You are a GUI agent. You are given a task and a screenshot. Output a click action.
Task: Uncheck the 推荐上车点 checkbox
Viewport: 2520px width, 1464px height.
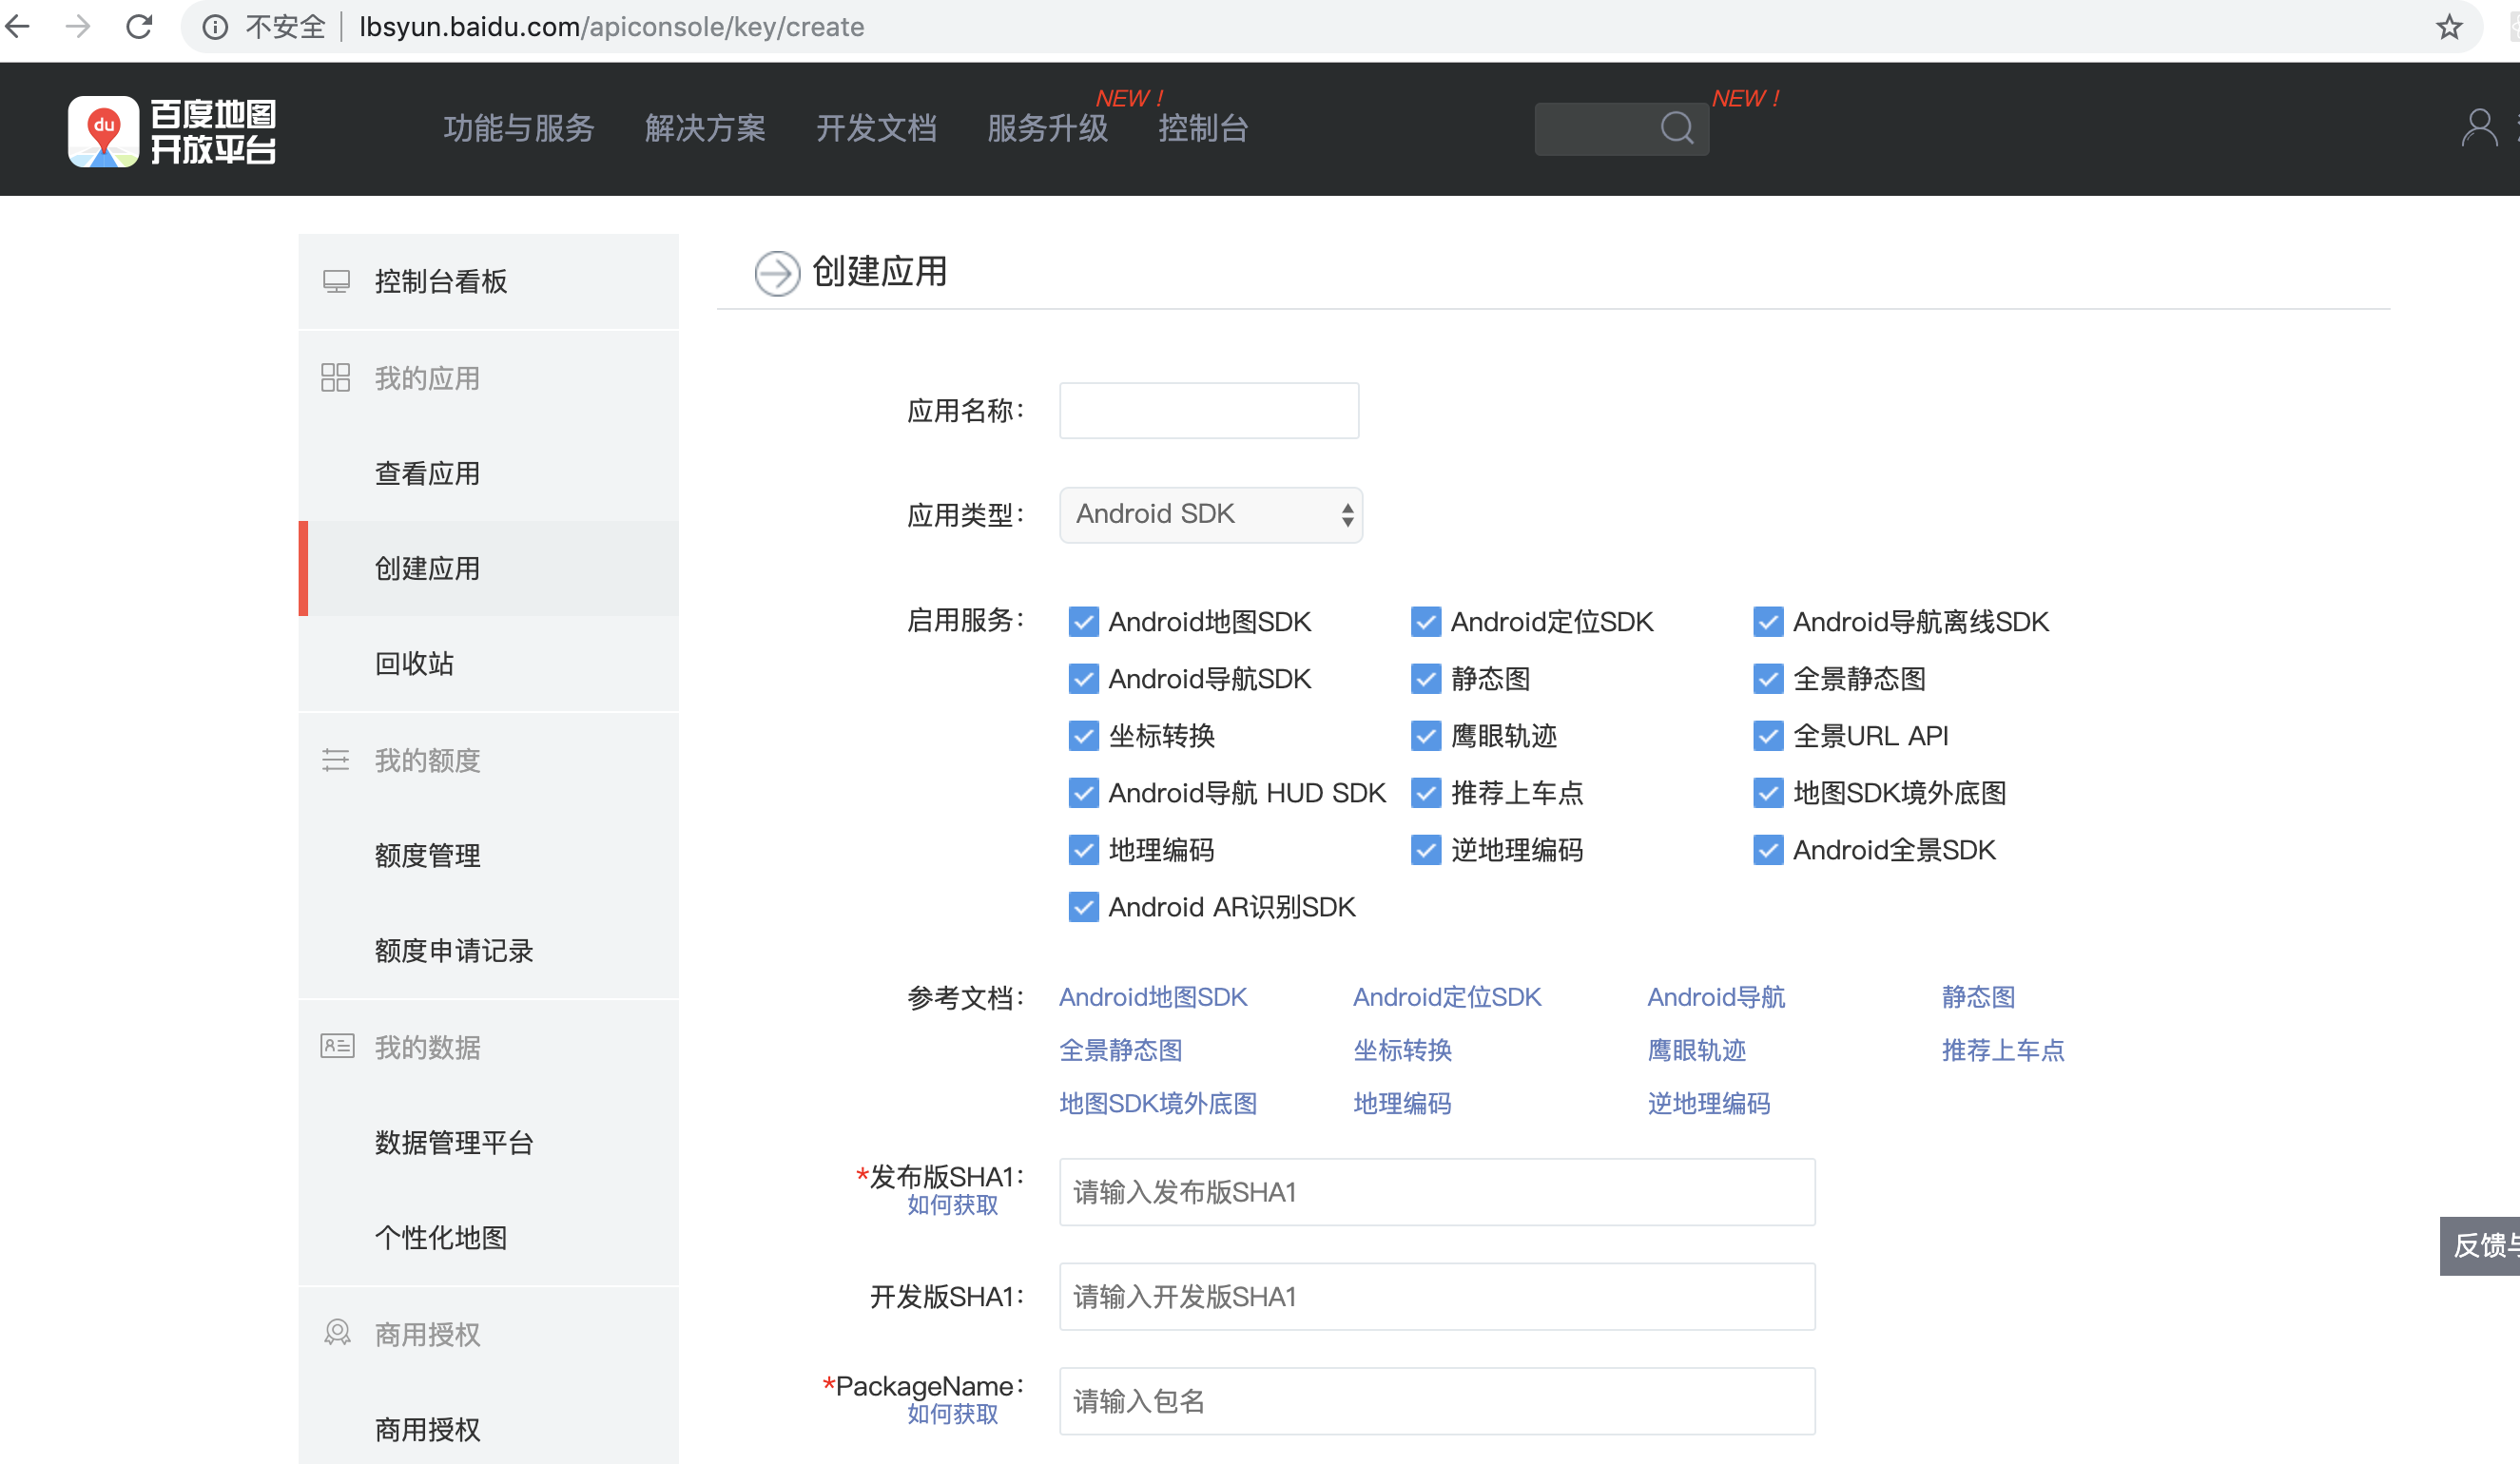point(1425,792)
